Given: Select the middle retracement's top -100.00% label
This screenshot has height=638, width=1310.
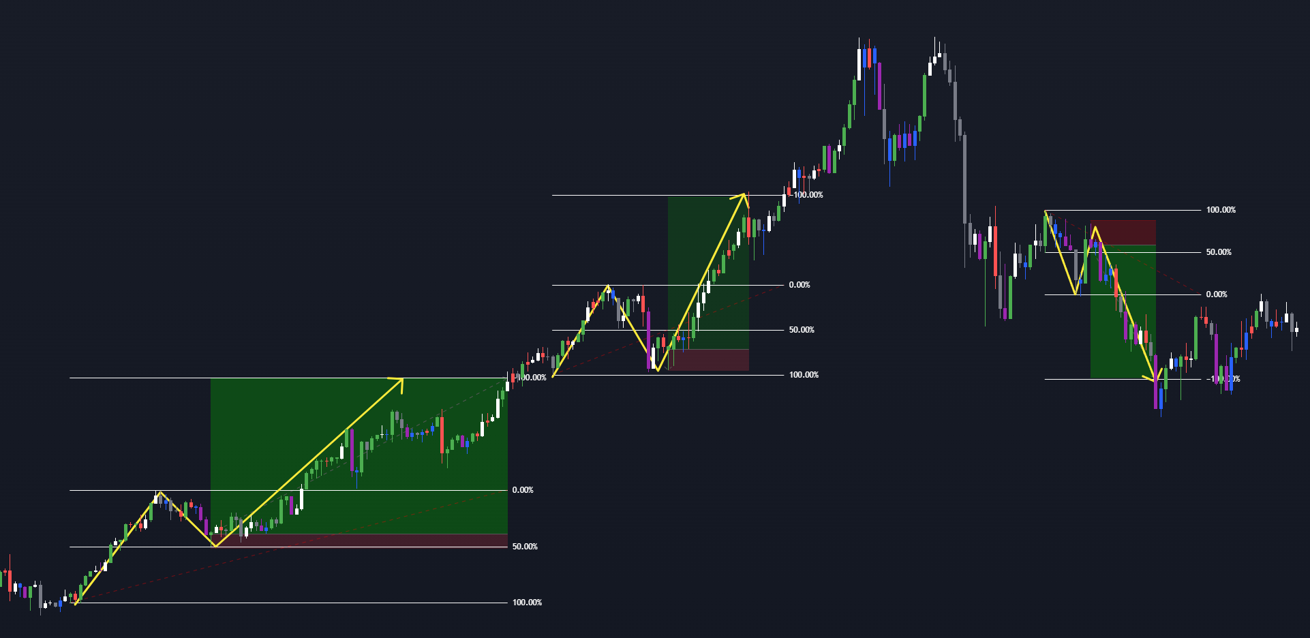Looking at the screenshot, I should click(808, 195).
